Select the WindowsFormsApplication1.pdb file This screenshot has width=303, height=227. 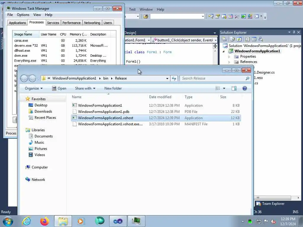(156, 112)
